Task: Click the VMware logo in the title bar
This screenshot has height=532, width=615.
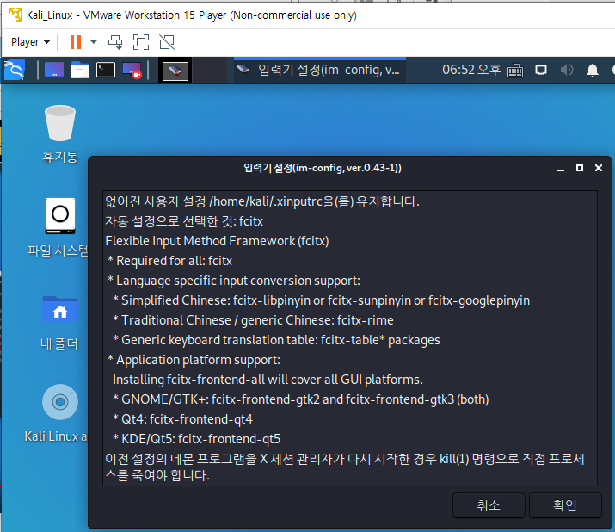Action: click(15, 15)
